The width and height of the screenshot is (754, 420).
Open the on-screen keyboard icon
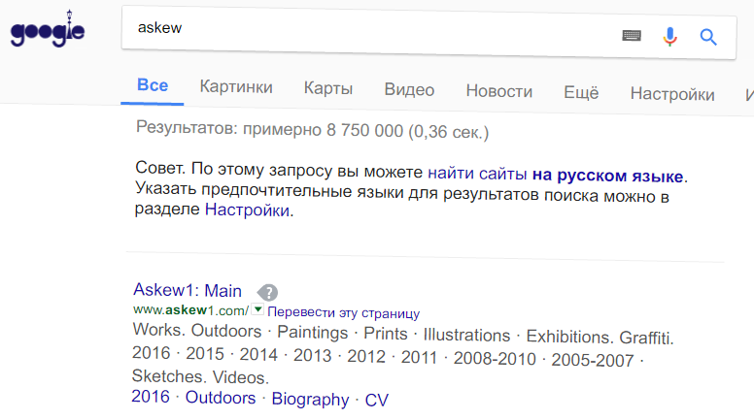pos(632,35)
